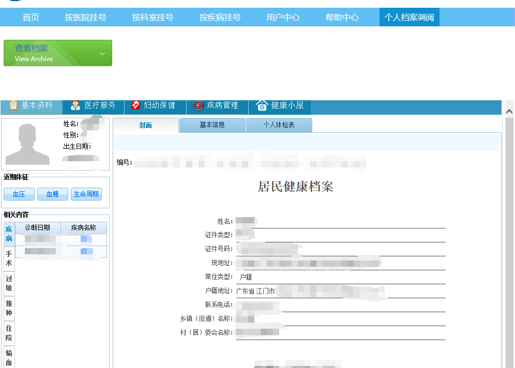Click the 血压 button
Viewport: 515px width, 368px height.
19,194
